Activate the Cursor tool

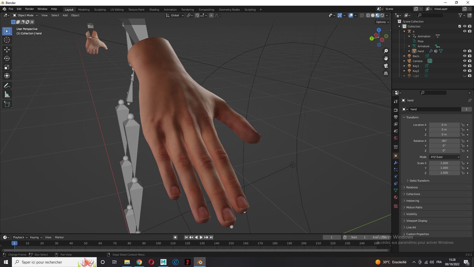click(x=7, y=40)
